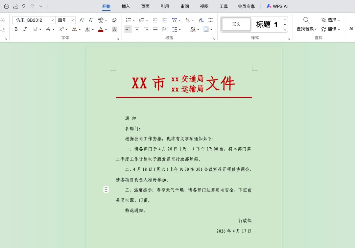This screenshot has width=355, height=248.
Task: Click the copy icon
Action: pyautogui.click(x=3, y=29)
